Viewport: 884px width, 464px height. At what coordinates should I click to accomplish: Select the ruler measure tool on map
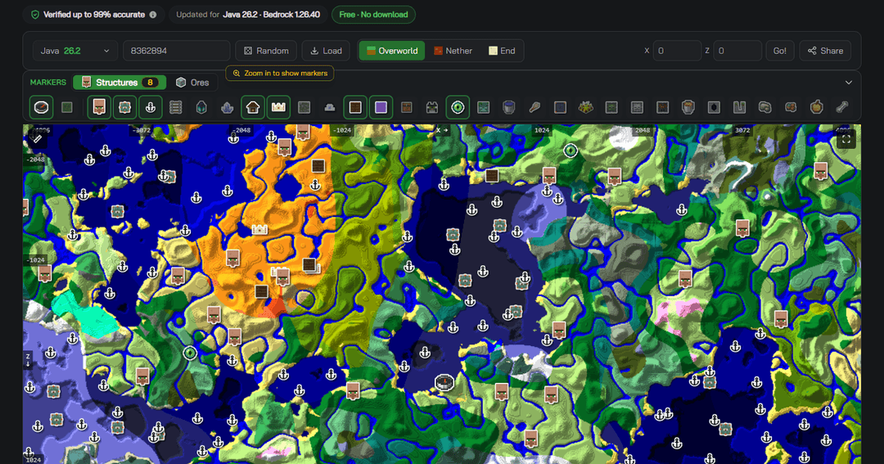[37, 138]
